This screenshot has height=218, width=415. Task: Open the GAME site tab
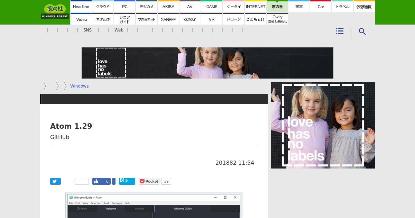click(x=212, y=6)
